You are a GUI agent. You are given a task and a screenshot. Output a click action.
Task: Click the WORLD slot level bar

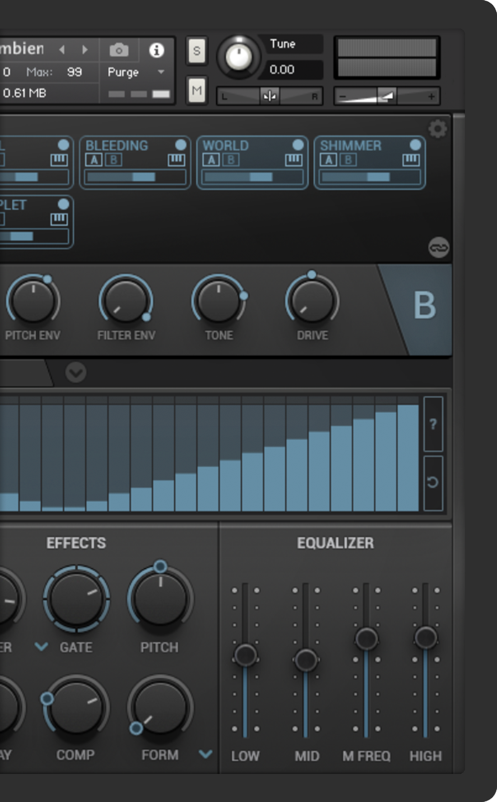tap(252, 177)
